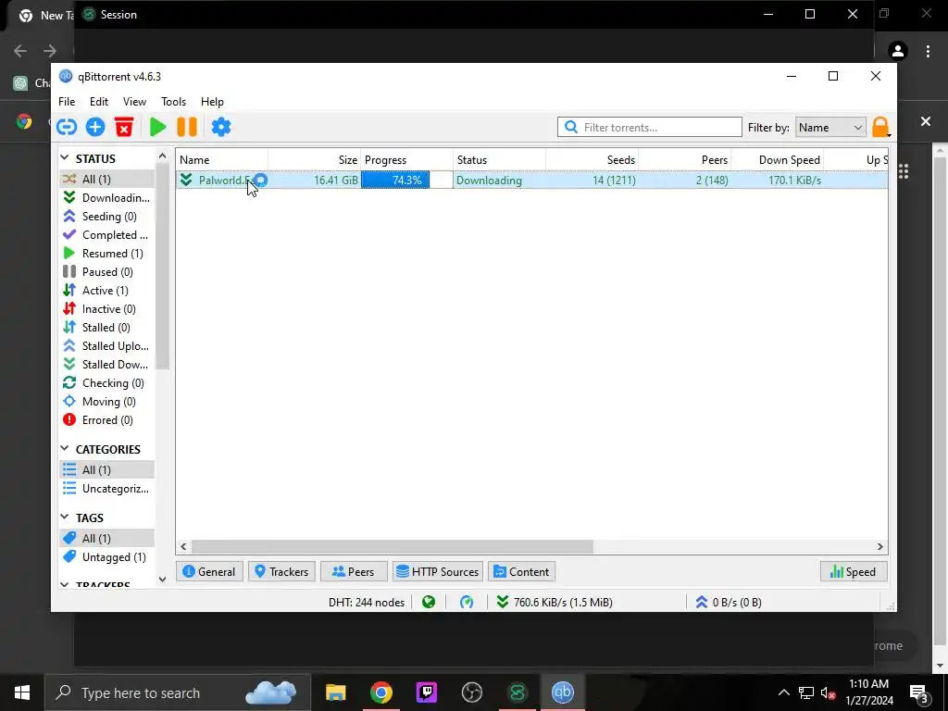This screenshot has height=711, width=948.
Task: Open Twitch from the taskbar
Action: point(426,692)
